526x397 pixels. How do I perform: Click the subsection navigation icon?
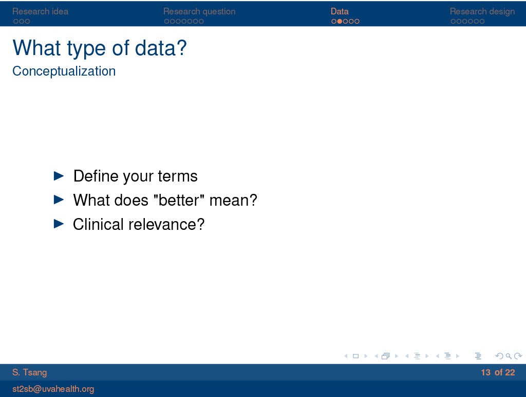tap(417, 356)
